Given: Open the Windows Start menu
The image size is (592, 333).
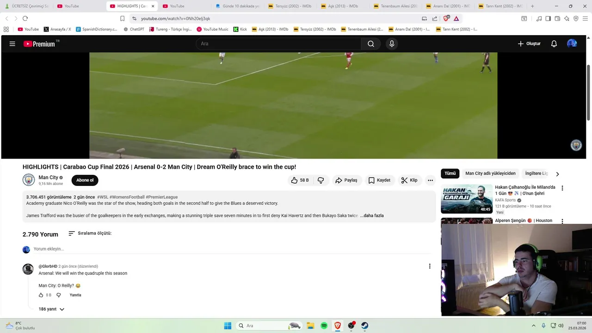Looking at the screenshot, I should pyautogui.click(x=228, y=326).
